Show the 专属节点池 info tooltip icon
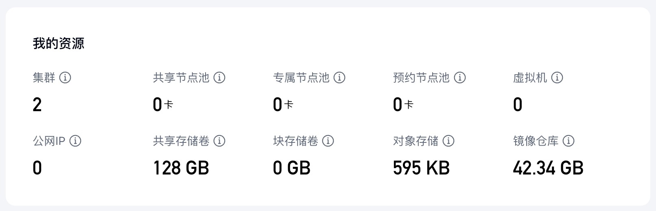Screen dimensions: 656x211 (339, 78)
